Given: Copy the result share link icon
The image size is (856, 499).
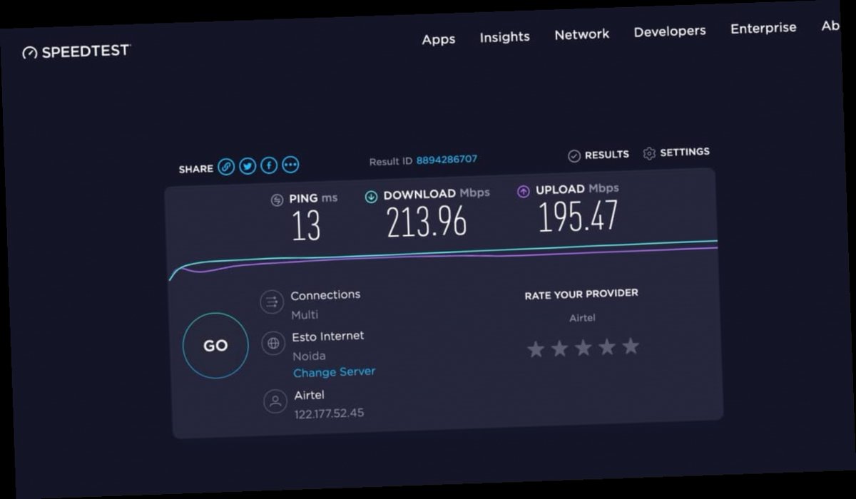Looking at the screenshot, I should [x=225, y=165].
